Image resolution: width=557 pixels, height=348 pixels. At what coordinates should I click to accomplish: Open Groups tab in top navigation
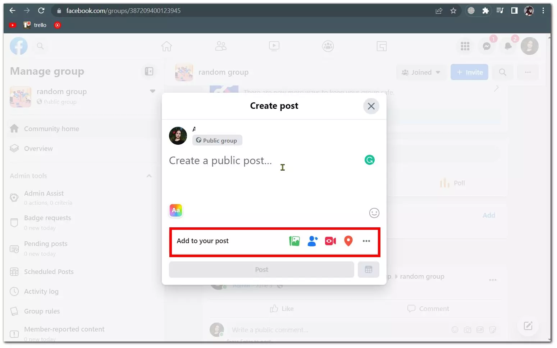coord(328,46)
